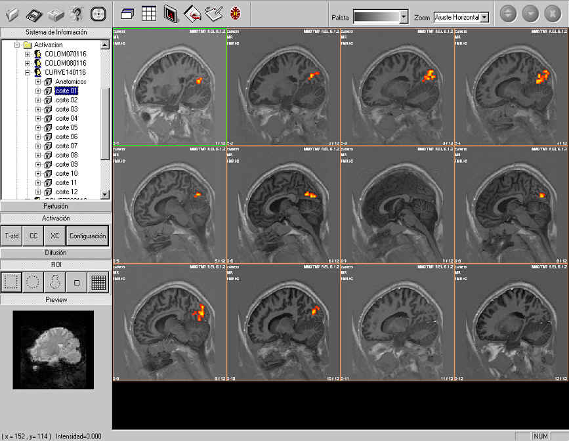569x441 pixels.
Task: Expand the COLOM070116 tree node
Action: (x=28, y=54)
